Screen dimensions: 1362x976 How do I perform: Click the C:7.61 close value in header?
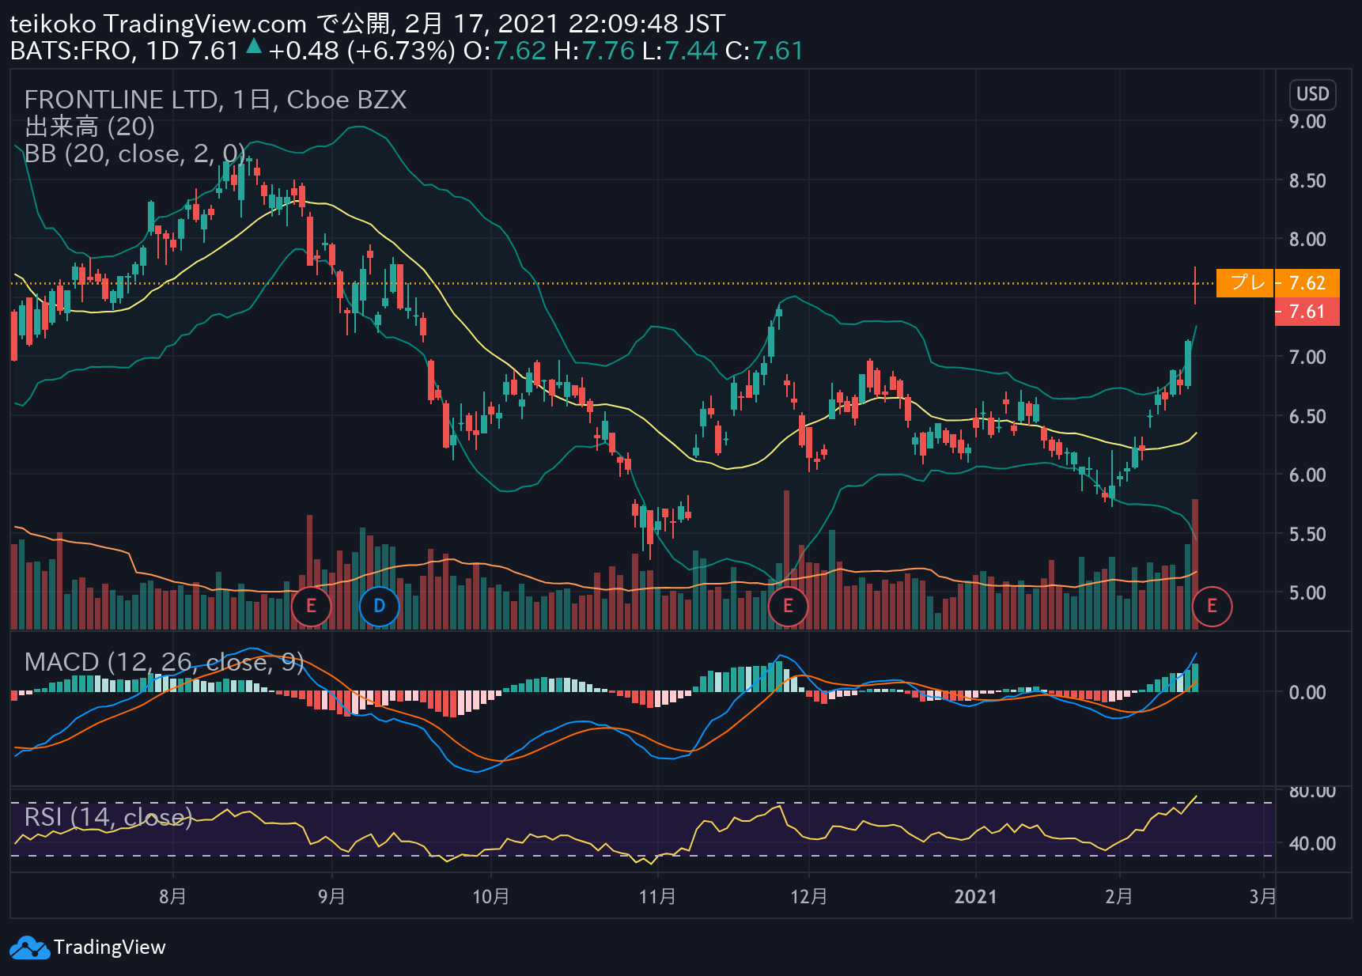pos(764,51)
